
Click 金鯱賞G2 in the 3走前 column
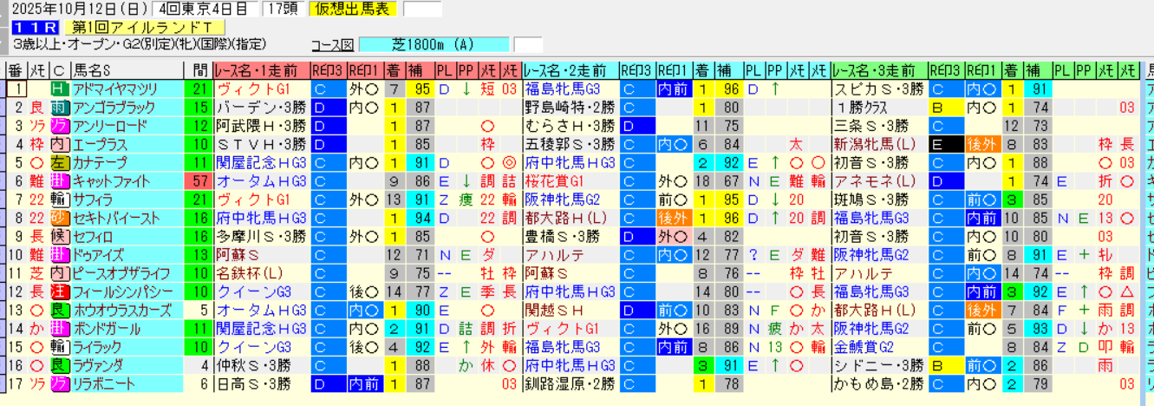(x=879, y=348)
